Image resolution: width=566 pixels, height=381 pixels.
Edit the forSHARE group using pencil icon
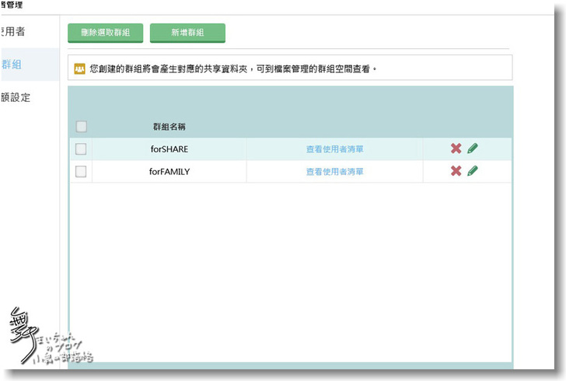click(473, 149)
